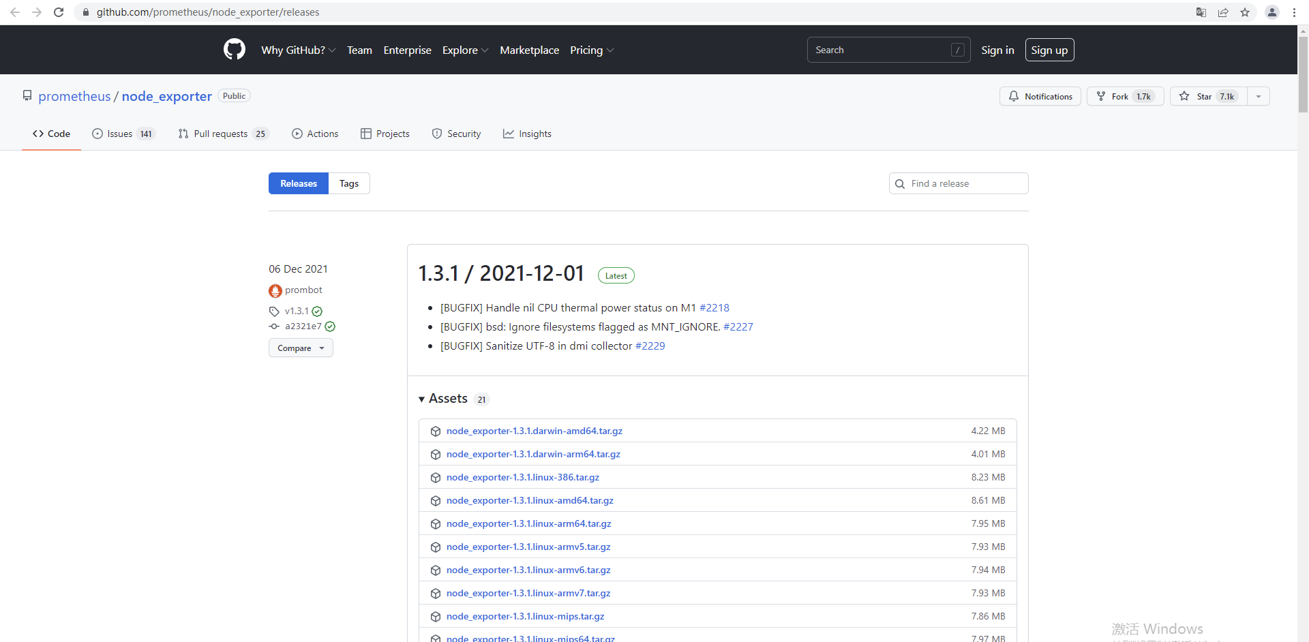Click the browser forward arrow

click(37, 12)
